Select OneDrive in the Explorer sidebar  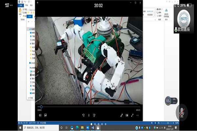click(33, 63)
